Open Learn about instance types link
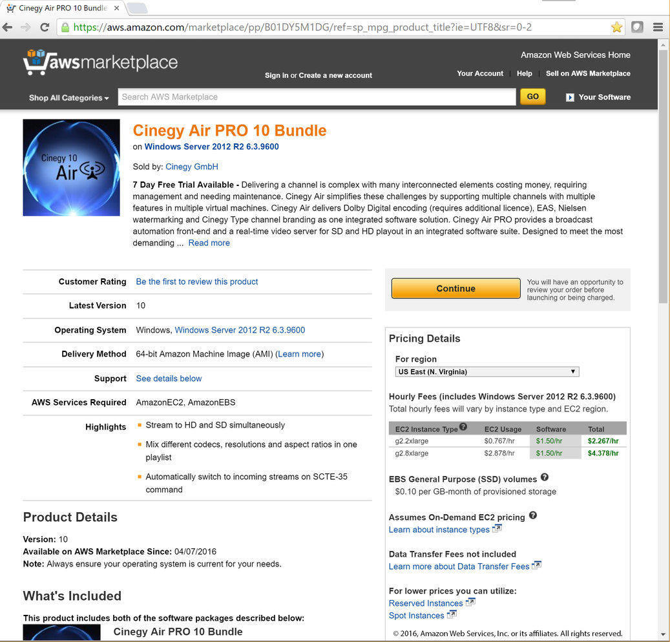The image size is (670, 642). pos(439,530)
